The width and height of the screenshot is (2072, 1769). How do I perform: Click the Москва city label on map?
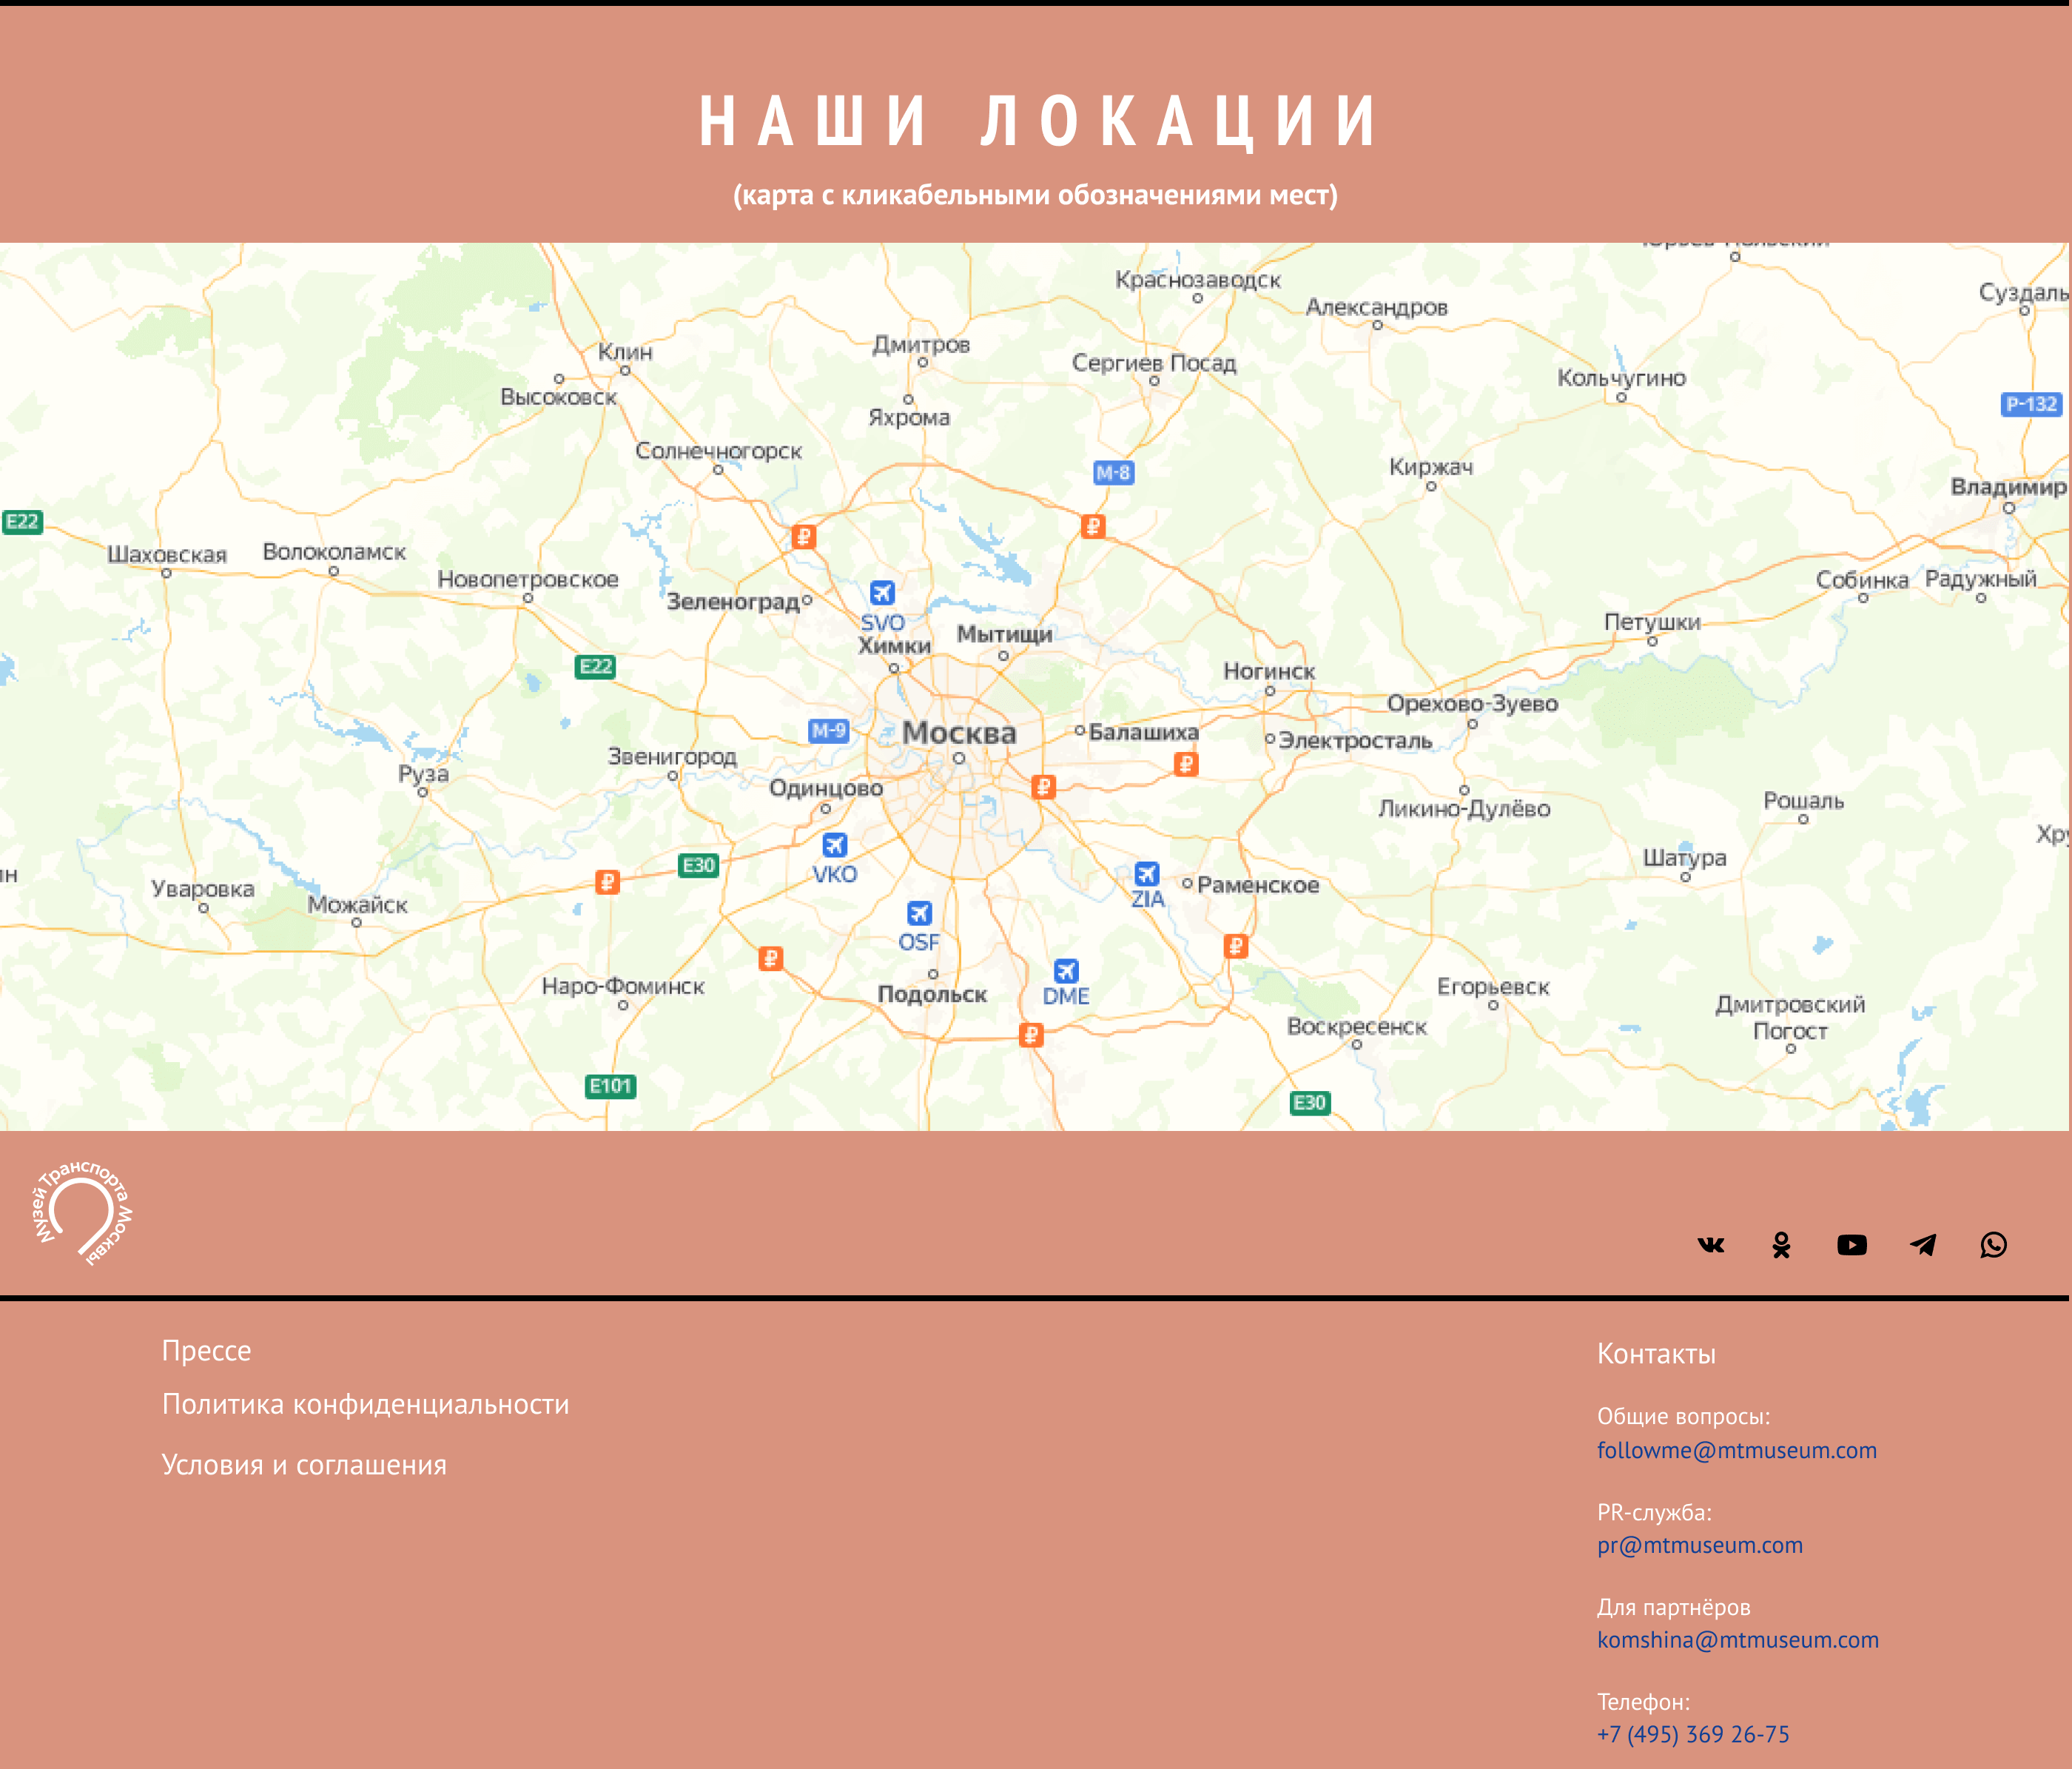958,733
